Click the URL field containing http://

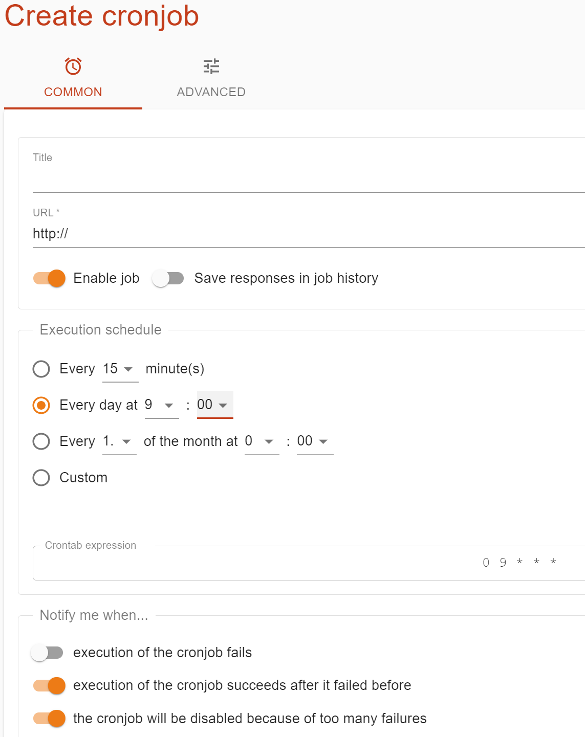coord(307,234)
